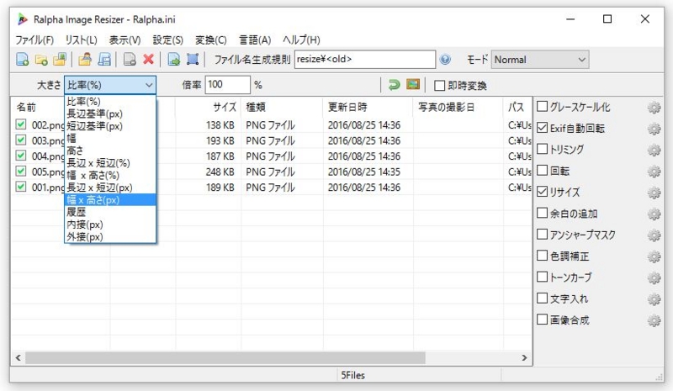Choose 内接(px) option

110,225
